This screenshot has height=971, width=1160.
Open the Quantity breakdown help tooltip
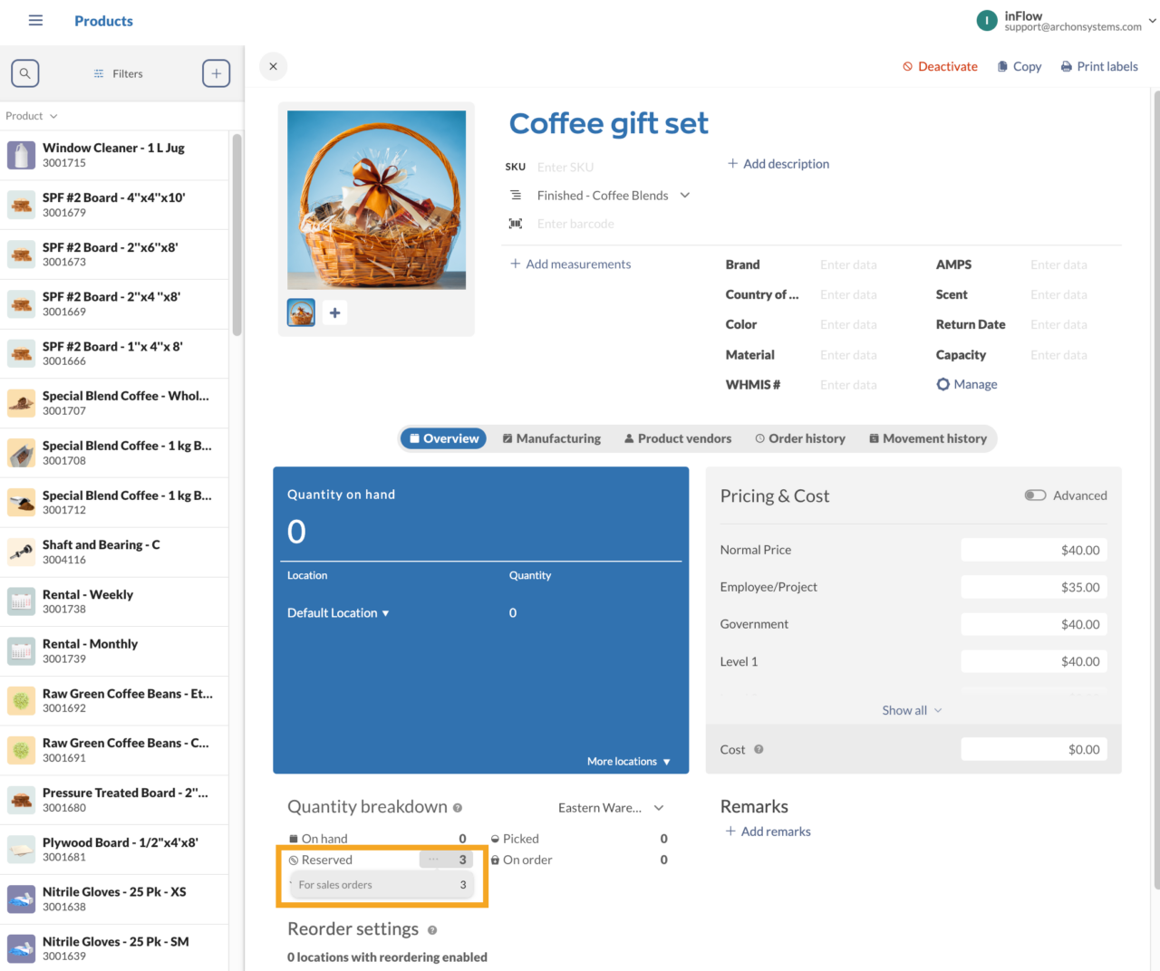[456, 808]
